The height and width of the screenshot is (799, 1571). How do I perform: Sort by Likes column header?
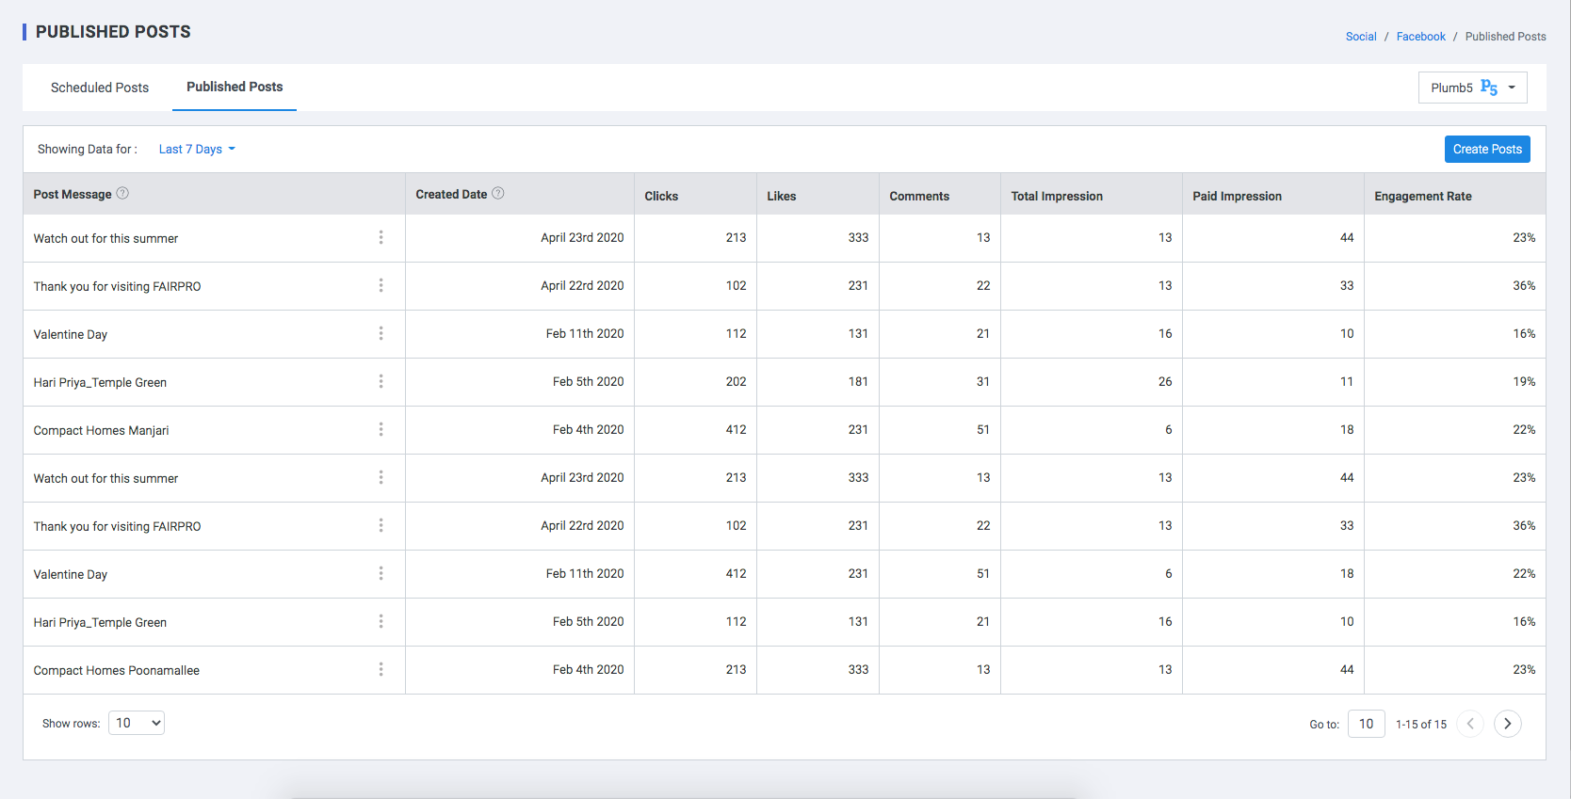pos(781,196)
